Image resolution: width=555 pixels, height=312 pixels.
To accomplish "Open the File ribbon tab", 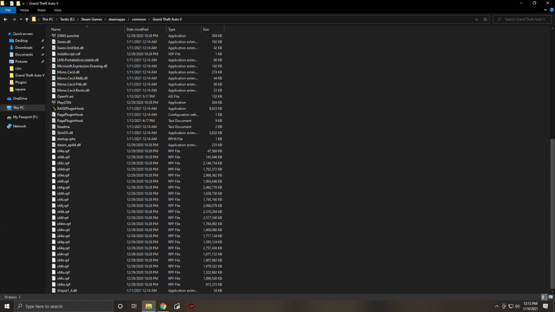I will tap(8, 10).
